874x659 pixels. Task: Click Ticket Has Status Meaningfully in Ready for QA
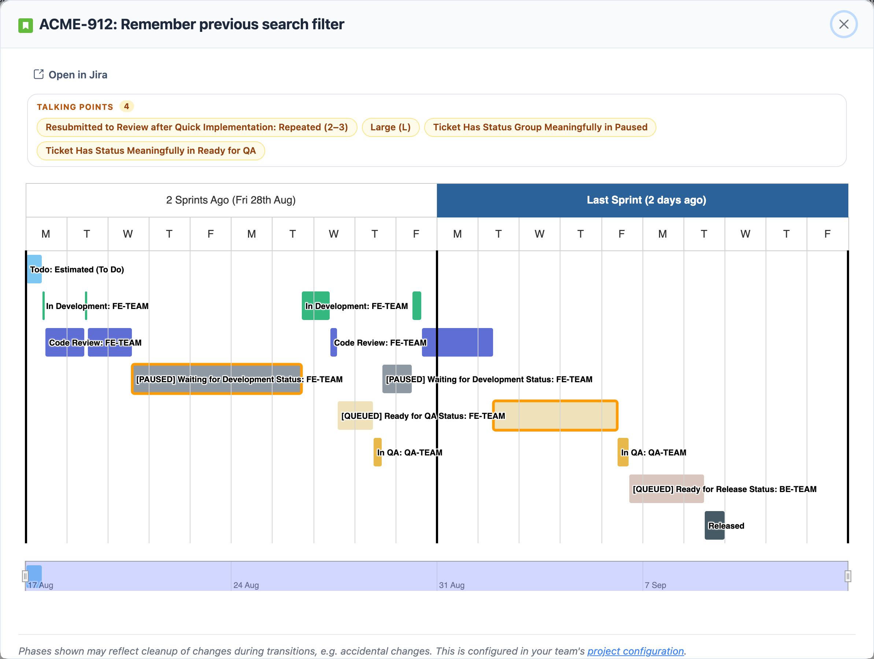(151, 150)
